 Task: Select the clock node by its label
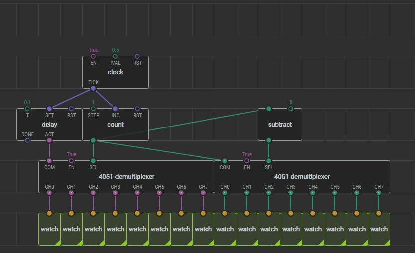pyautogui.click(x=115, y=72)
